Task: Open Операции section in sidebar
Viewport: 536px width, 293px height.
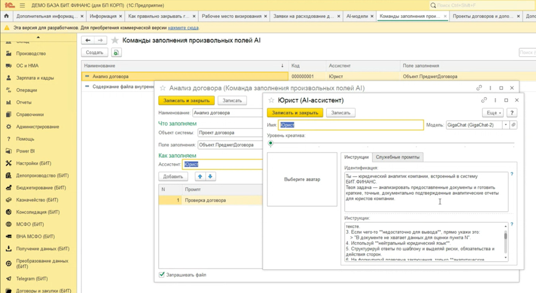Action: (x=26, y=90)
